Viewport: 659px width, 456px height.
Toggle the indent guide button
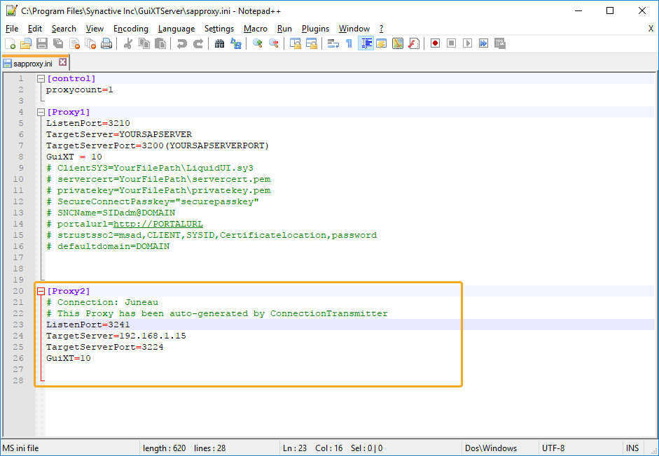[366, 43]
